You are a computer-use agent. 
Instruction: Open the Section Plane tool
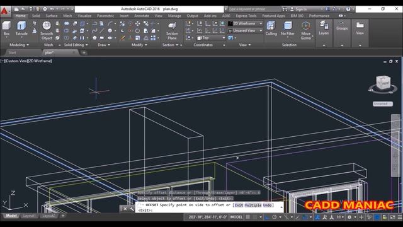[x=172, y=31]
